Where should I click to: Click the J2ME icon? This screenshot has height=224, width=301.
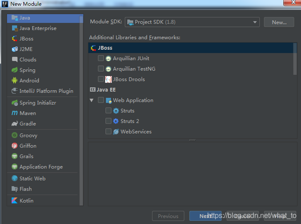[15, 49]
